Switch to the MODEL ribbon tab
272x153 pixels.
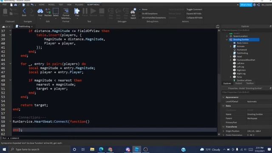pos(51,5)
